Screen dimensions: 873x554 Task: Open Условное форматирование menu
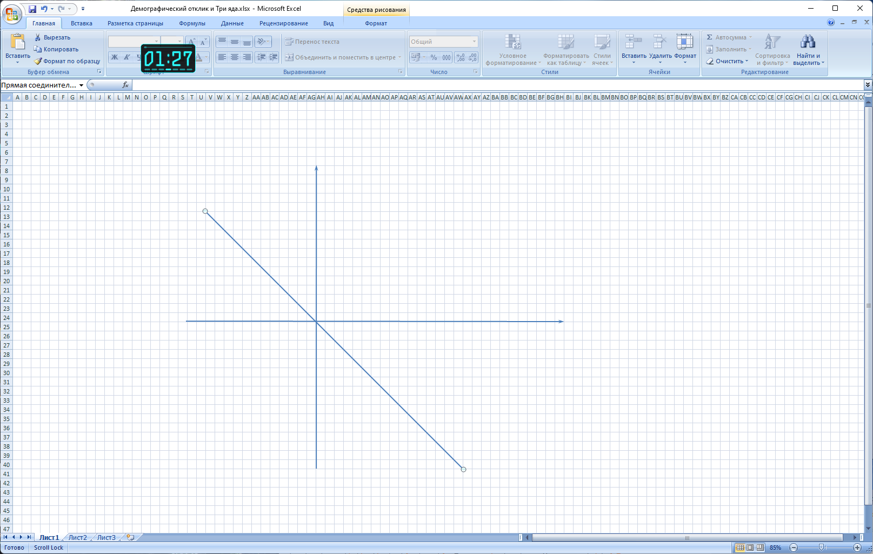point(513,50)
